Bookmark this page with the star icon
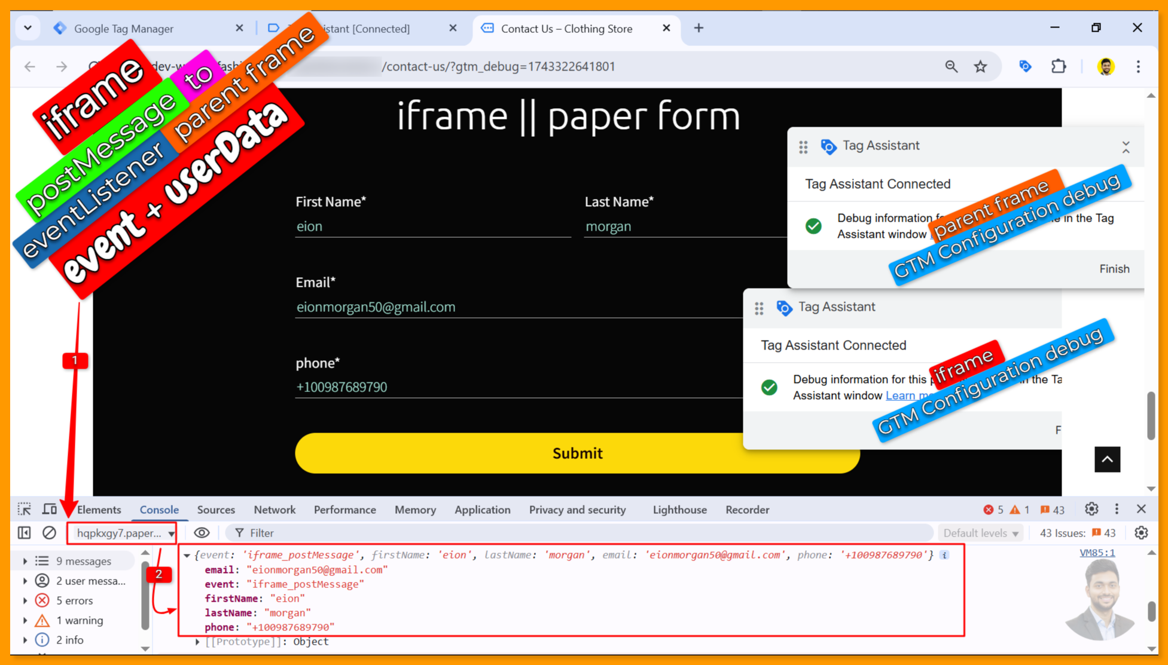Viewport: 1168px width, 665px height. pos(980,66)
